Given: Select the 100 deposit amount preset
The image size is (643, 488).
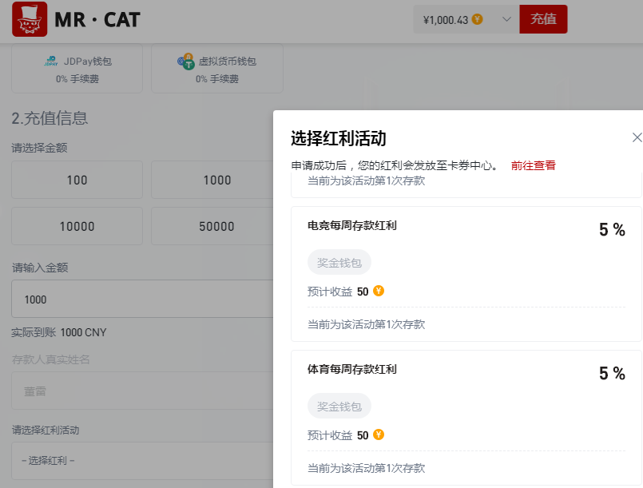Looking at the screenshot, I should (77, 180).
